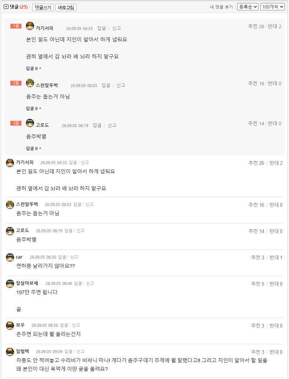The width and height of the screenshot is (289, 379).
Task: Expand 답글 0 under the 음주박멸 best comment
Action: point(34,149)
